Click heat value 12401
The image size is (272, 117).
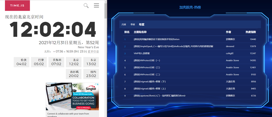point(253,68)
